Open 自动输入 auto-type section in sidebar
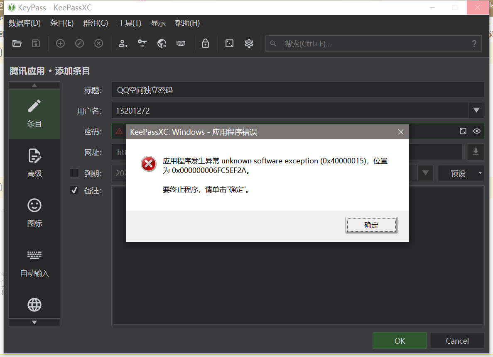 (34, 263)
